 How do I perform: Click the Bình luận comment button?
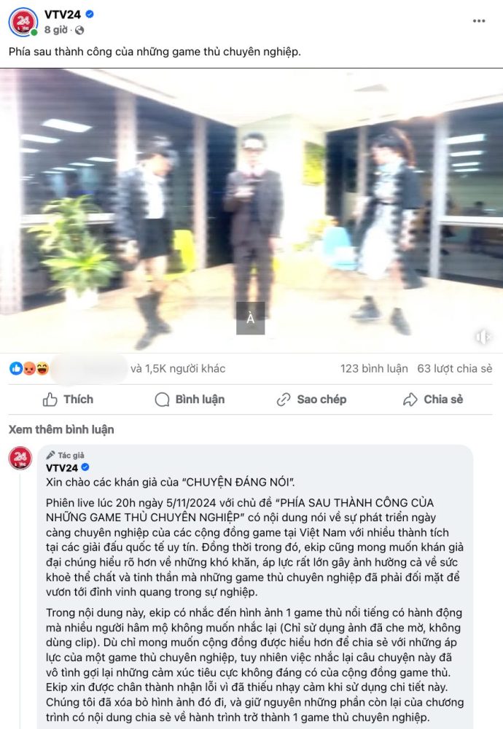190,399
